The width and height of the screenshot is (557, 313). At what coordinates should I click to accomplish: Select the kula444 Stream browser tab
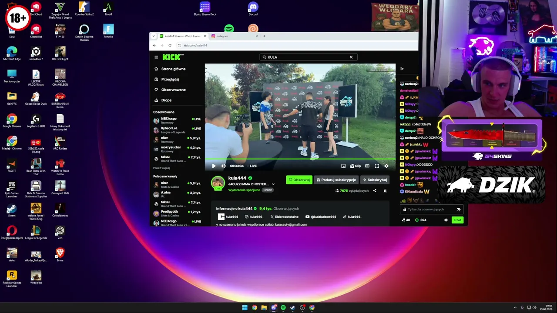coord(182,36)
